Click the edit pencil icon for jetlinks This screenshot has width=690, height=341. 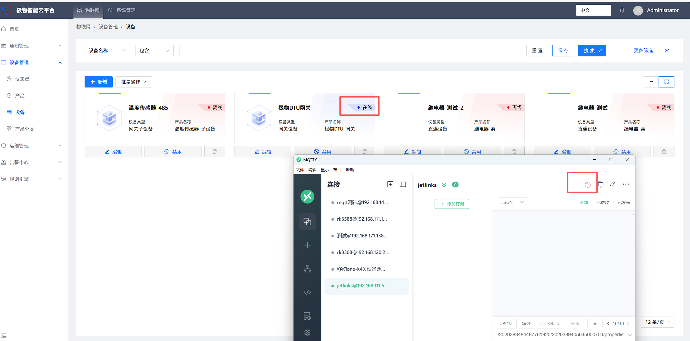(613, 184)
